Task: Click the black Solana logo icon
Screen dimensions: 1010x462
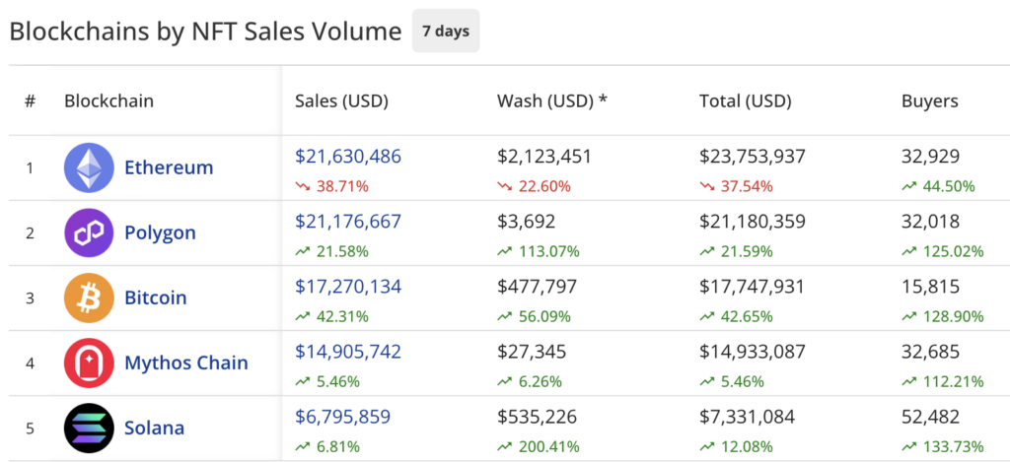Action: [89, 428]
